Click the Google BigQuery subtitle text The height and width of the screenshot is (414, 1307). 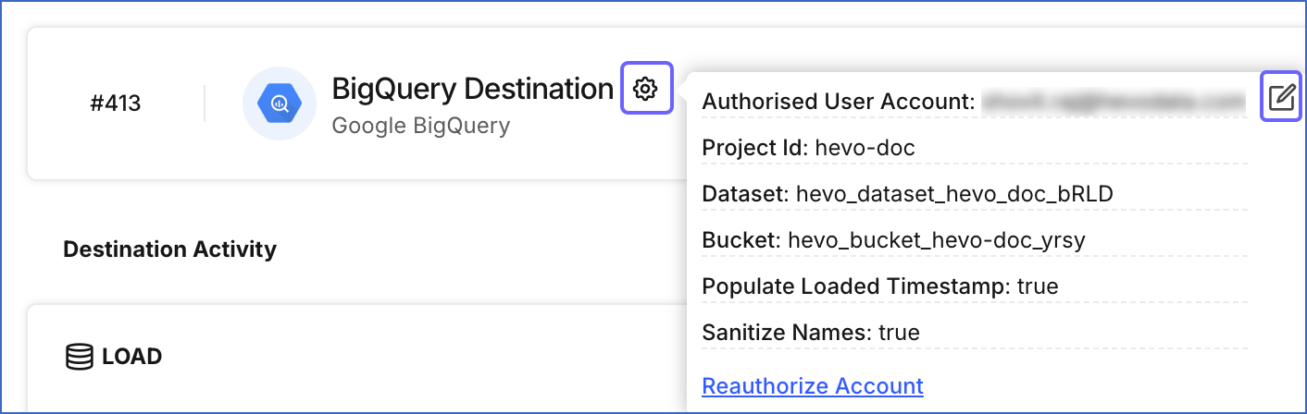(421, 125)
